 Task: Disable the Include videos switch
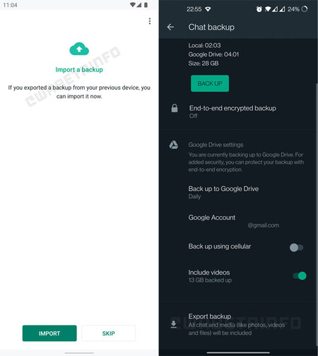coord(300,275)
